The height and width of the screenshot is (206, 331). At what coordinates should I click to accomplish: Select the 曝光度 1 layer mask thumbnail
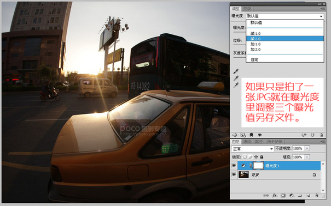tap(258, 166)
